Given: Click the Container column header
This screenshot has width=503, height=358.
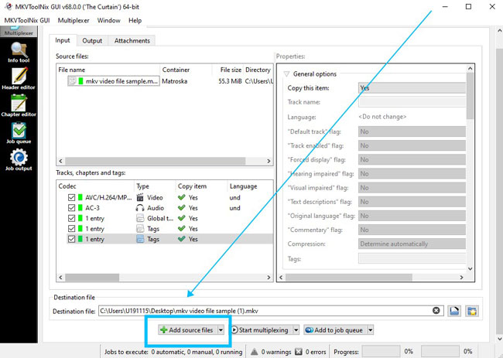Looking at the screenshot, I should (x=186, y=70).
